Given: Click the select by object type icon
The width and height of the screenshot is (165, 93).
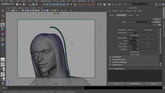Looking at the screenshot, I should coord(34,4).
